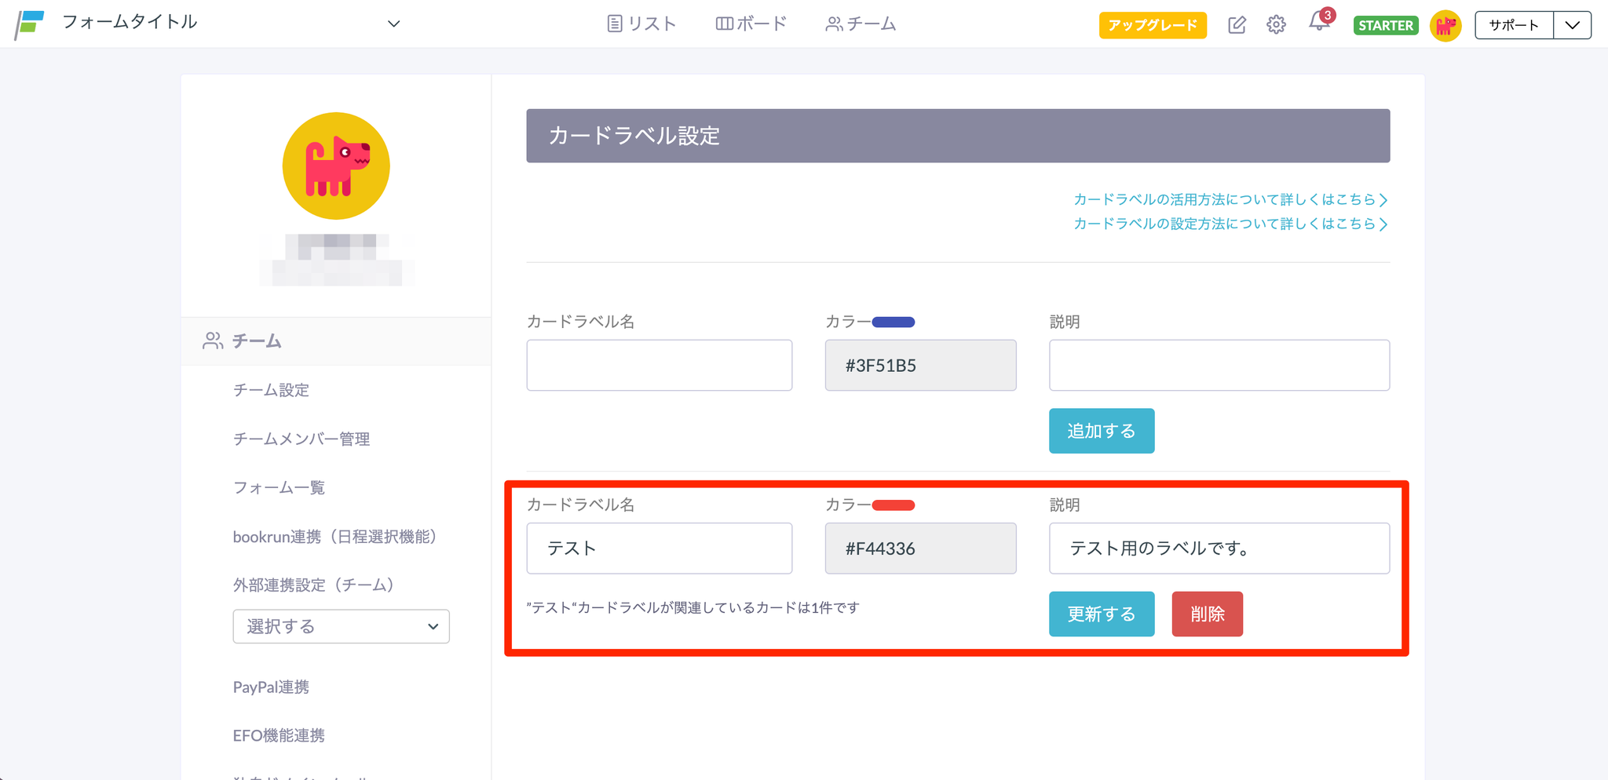Viewport: 1608px width, 780px height.
Task: Open the support dropdown arrow
Action: click(x=1572, y=25)
